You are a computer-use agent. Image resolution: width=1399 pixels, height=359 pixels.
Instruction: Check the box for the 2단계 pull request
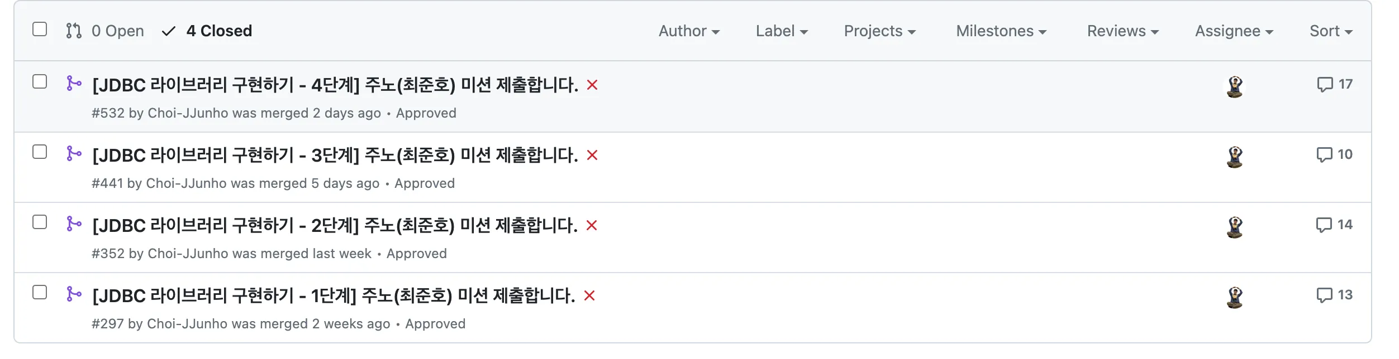pyautogui.click(x=40, y=222)
